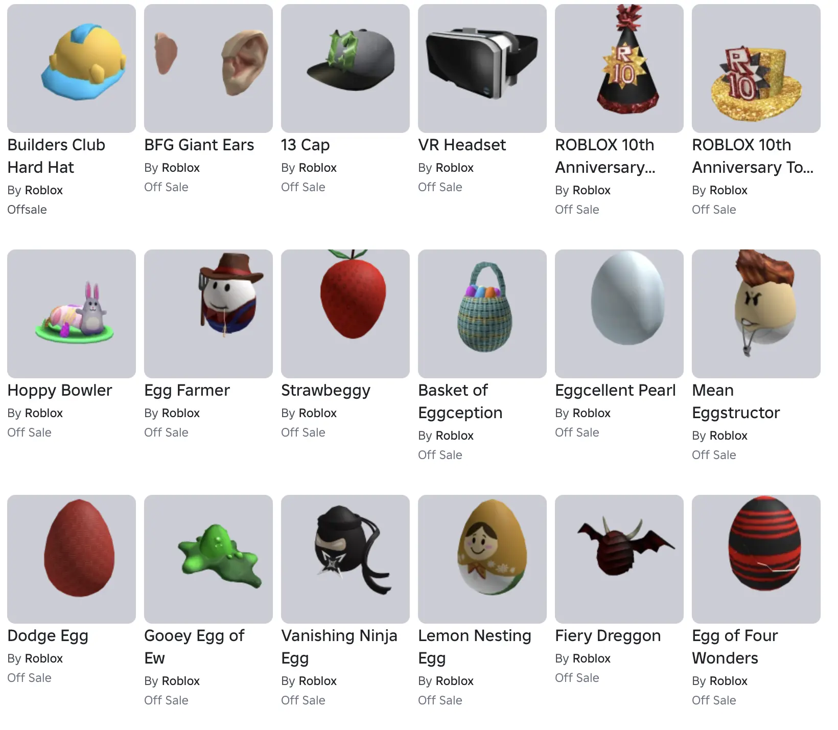838x730 pixels.
Task: Click Roblox creator link under Dodge Egg
Action: tap(44, 658)
